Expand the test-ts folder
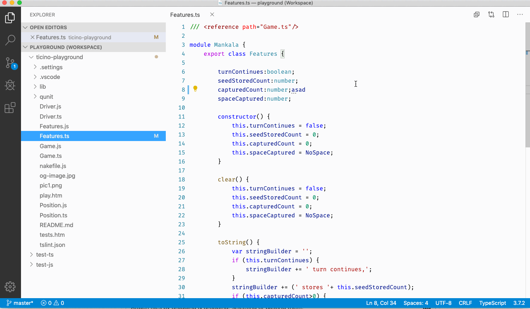Screen dimensions: 530x309 pos(45,254)
